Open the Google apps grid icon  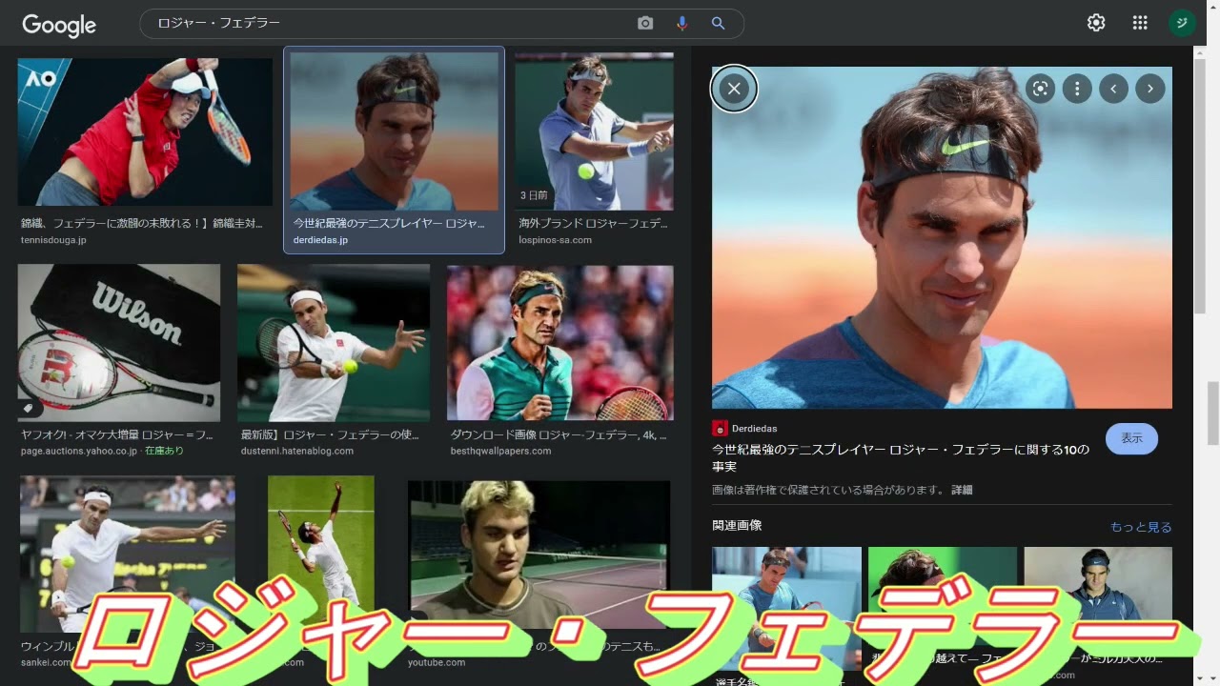(1140, 23)
